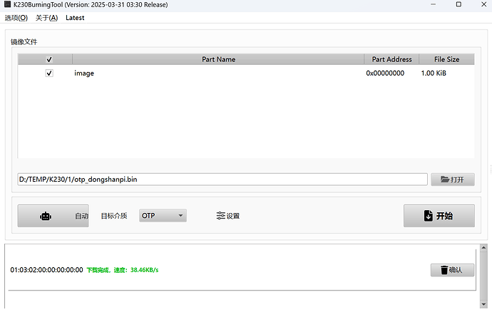Uncheck the image partition checkbox
This screenshot has width=492, height=312.
point(49,73)
